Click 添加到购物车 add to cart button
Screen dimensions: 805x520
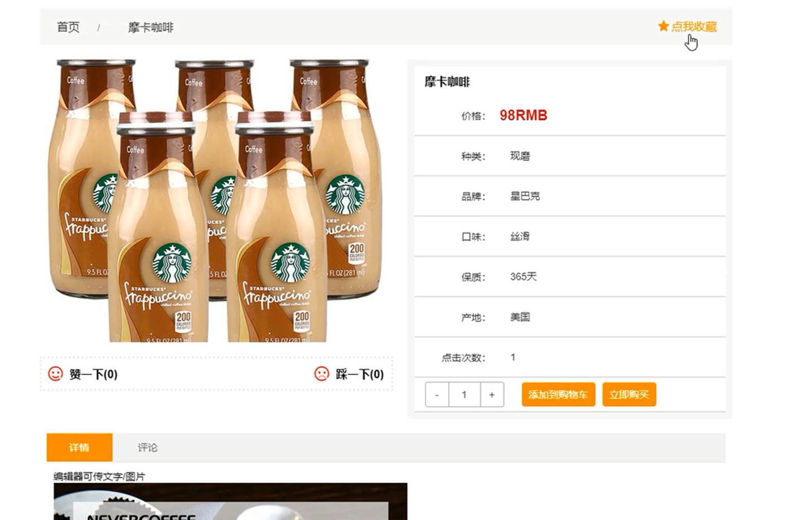(x=558, y=395)
